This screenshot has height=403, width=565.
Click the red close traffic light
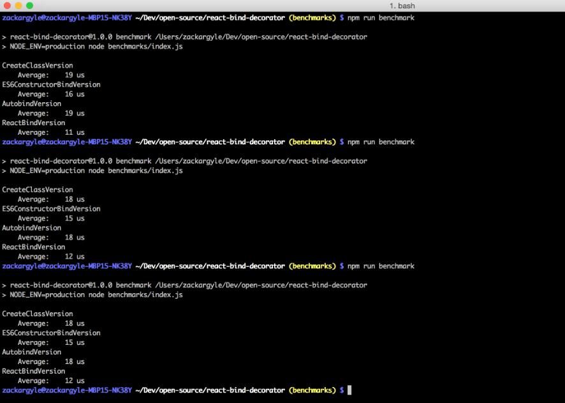coord(7,5)
